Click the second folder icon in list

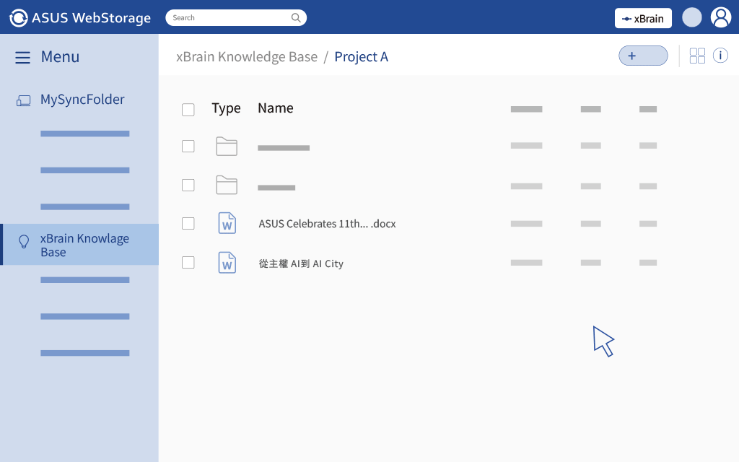[227, 185]
